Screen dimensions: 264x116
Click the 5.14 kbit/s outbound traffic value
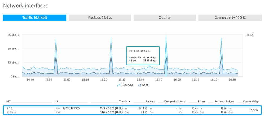click(111, 112)
